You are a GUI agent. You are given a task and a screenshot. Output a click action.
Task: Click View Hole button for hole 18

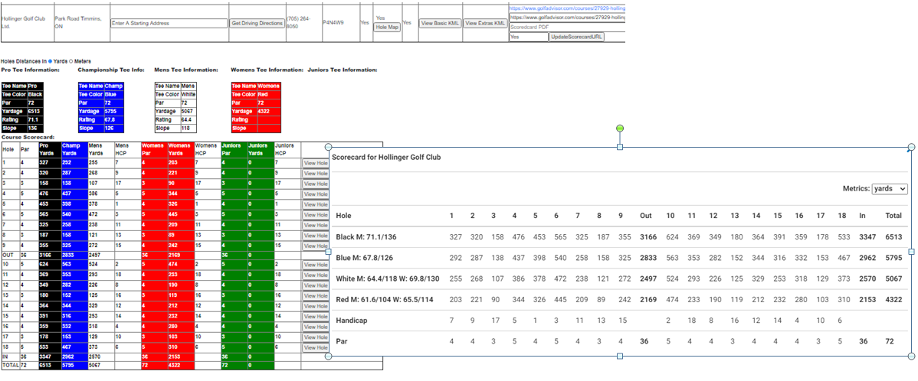point(315,347)
